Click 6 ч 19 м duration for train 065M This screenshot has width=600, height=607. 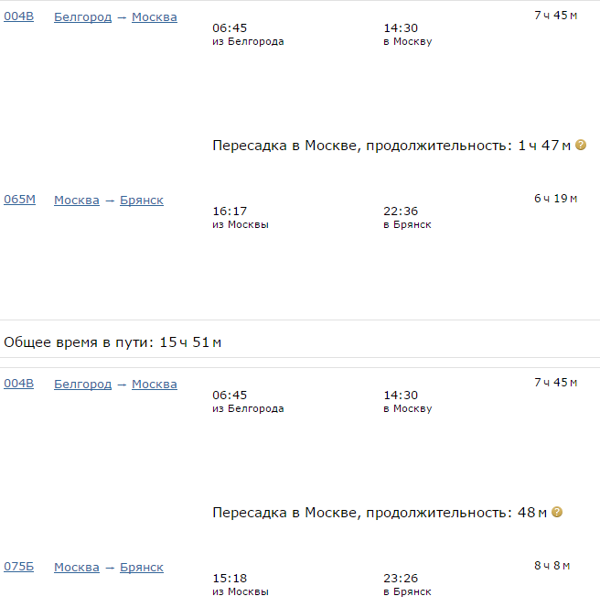tap(555, 199)
